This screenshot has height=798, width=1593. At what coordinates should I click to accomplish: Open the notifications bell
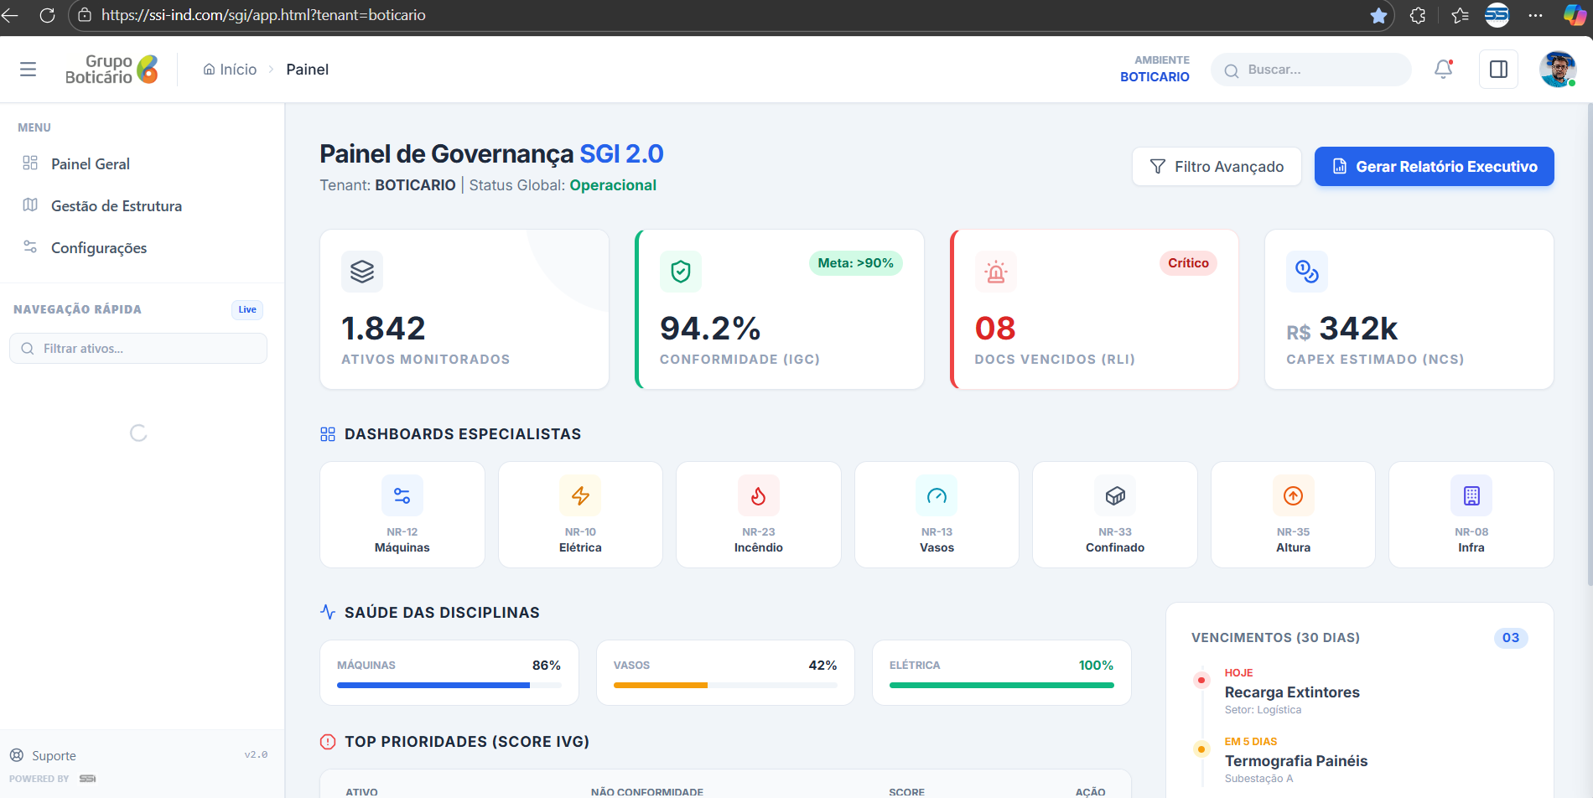1444,70
